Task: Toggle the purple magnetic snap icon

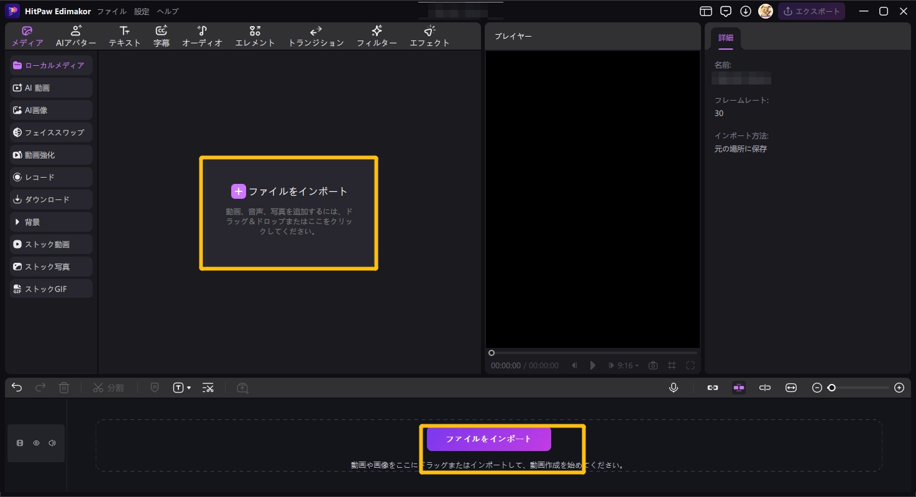Action: coord(739,388)
